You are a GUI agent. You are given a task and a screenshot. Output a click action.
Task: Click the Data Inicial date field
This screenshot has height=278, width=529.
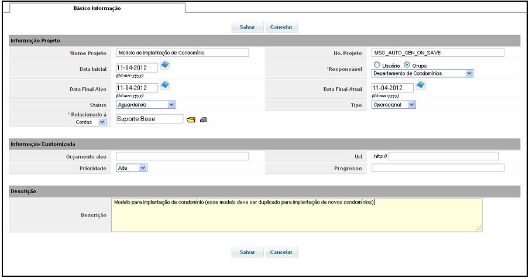[x=136, y=67]
